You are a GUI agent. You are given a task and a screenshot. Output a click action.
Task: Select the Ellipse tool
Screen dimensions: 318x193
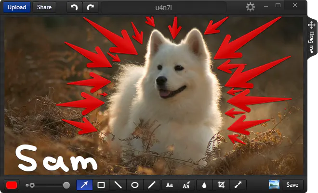135,185
